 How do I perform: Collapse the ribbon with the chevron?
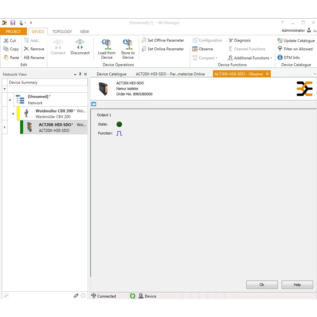pyautogui.click(x=315, y=31)
